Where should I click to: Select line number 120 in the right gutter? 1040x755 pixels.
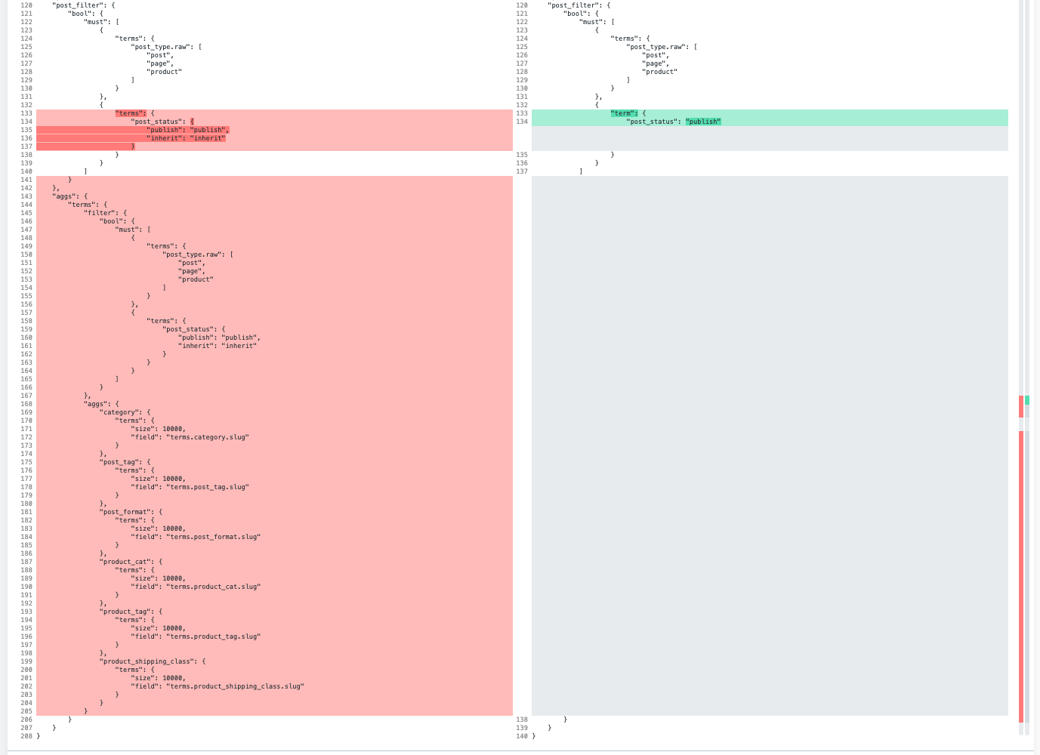coord(521,5)
